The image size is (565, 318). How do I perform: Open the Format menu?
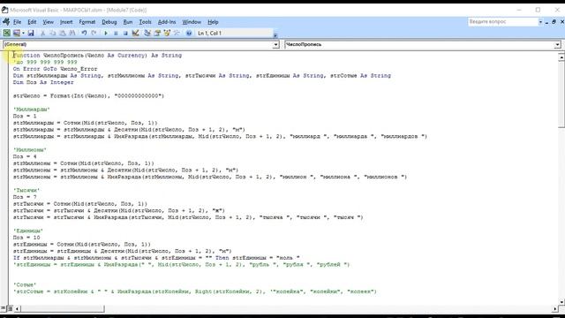coord(87,22)
